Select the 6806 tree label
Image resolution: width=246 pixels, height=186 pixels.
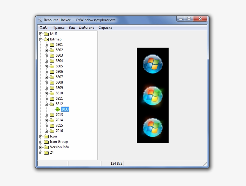pos(59,72)
